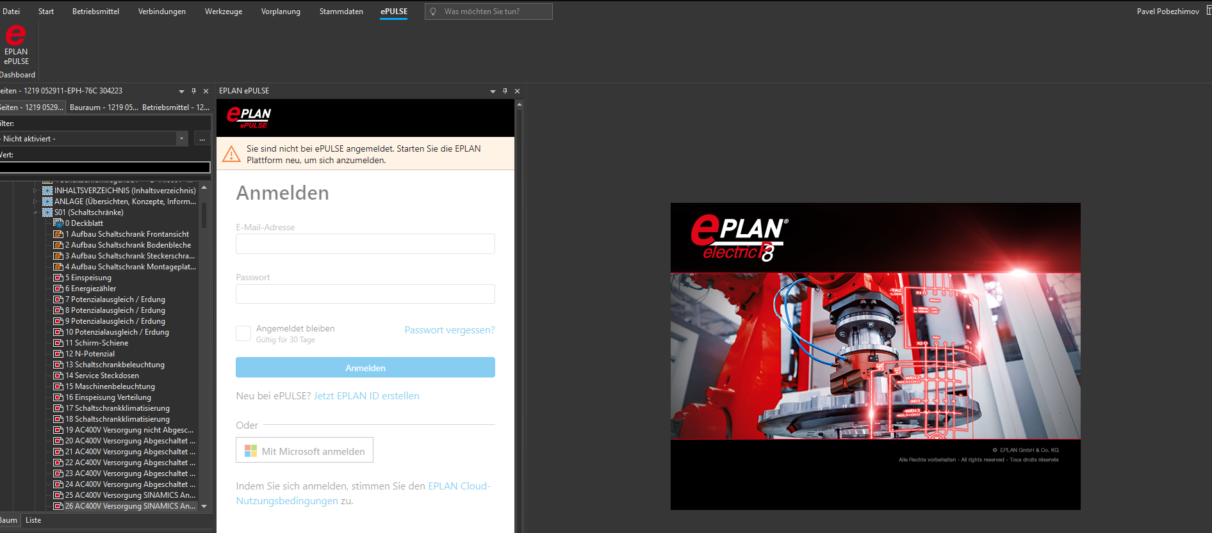Pin the Seiten navigator panel
1212x533 pixels.
(193, 91)
